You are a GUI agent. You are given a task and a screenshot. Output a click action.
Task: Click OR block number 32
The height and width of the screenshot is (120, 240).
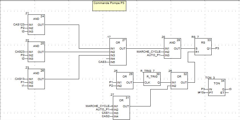tap(179, 81)
